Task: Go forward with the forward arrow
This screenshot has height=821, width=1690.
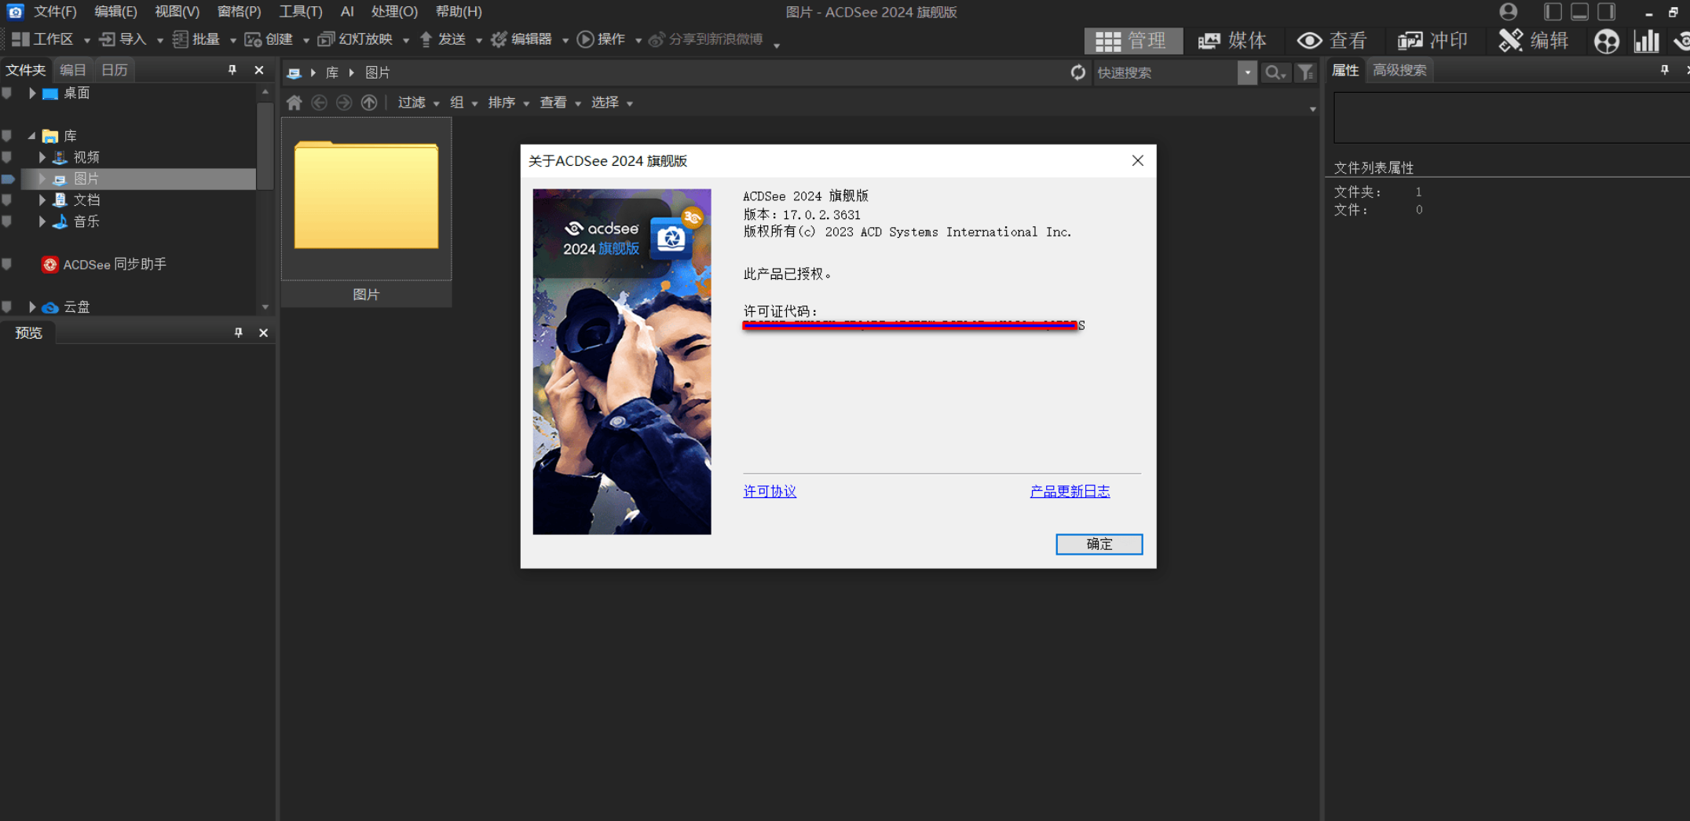Action: click(x=344, y=102)
